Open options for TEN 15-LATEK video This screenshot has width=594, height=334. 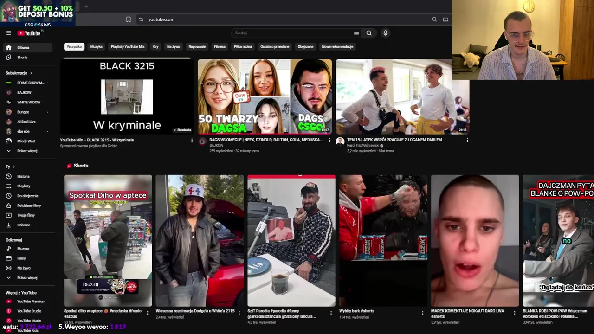point(467,140)
